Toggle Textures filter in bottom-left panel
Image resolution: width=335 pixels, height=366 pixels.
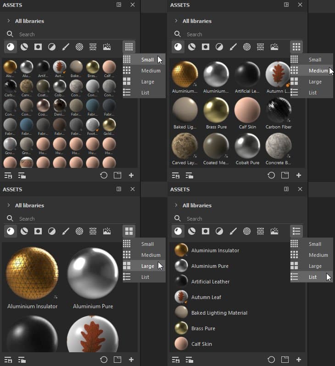[x=93, y=231]
